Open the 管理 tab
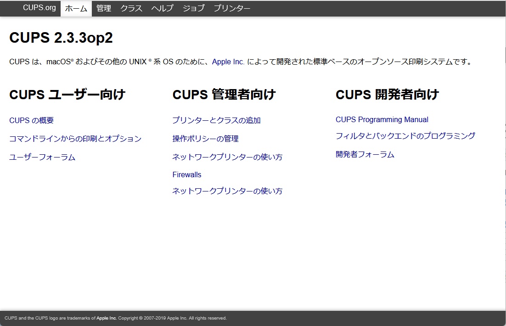This screenshot has height=326, width=506. tap(104, 8)
